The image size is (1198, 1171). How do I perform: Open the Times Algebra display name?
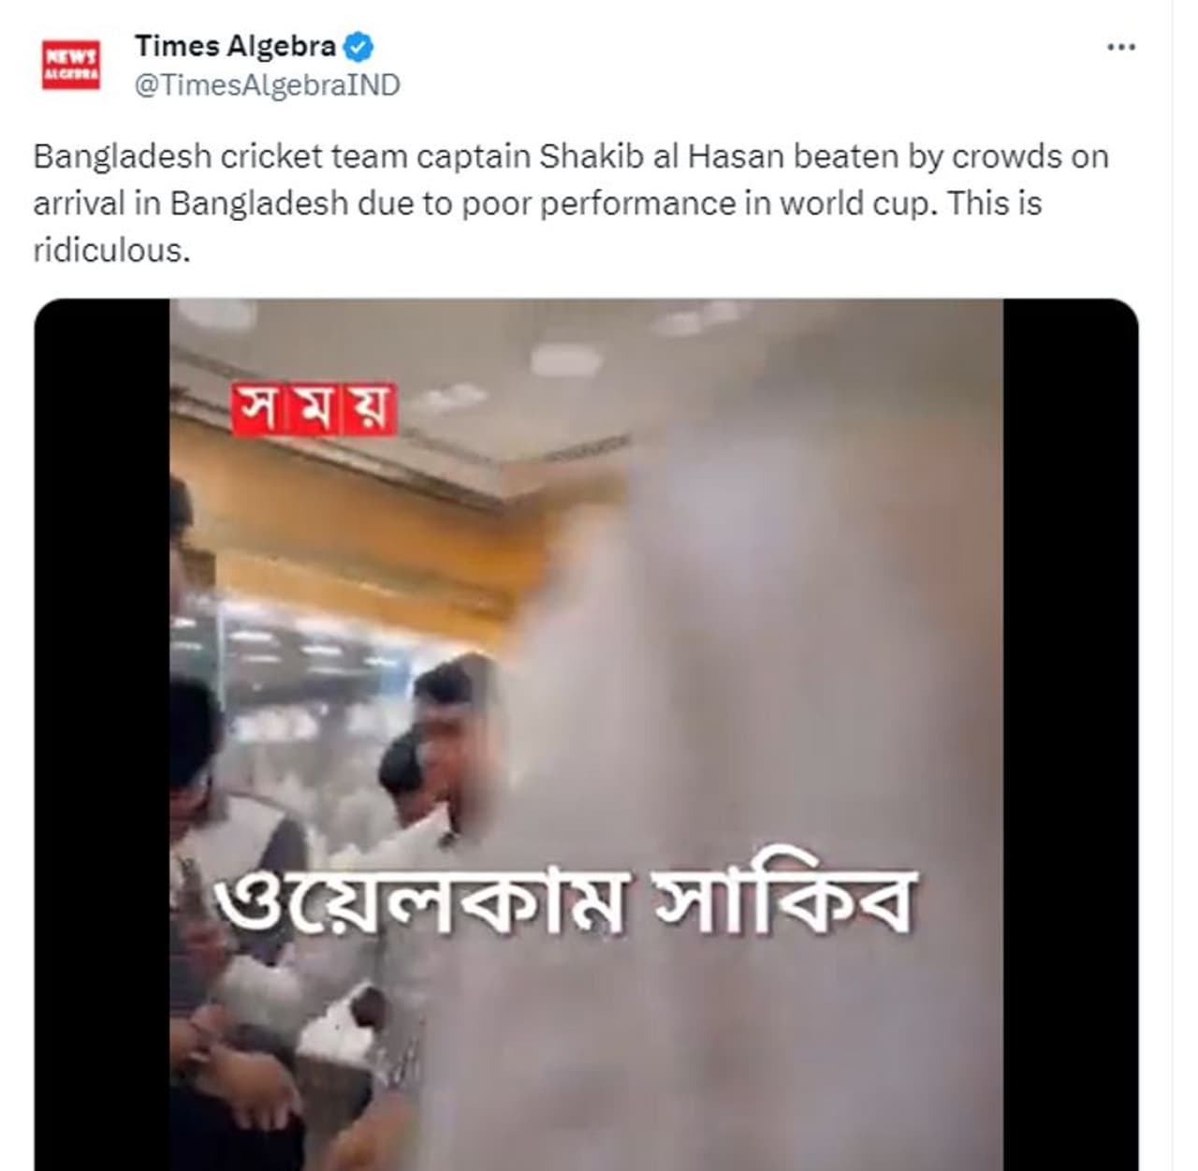point(235,45)
